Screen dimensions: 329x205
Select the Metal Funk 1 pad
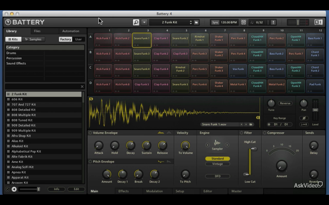click(238, 86)
